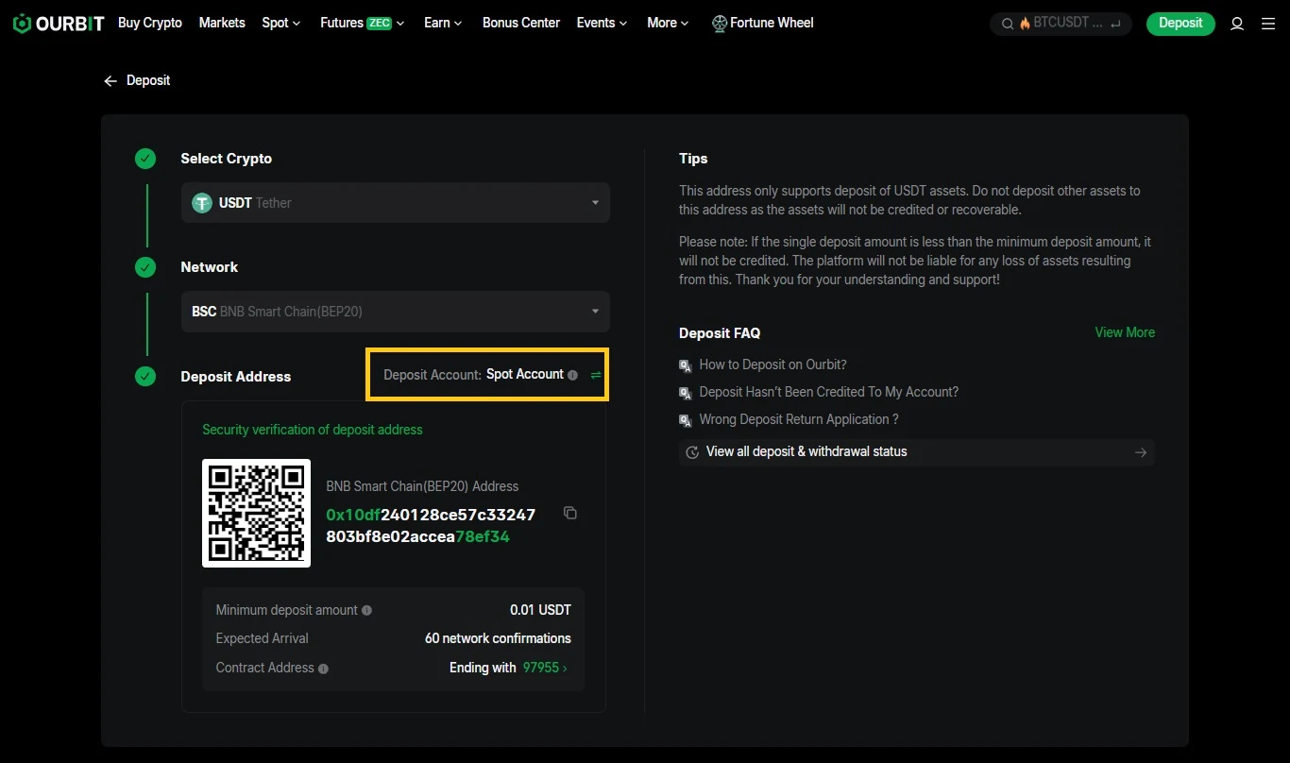This screenshot has height=763, width=1290.
Task: Click the user profile icon
Action: [1237, 24]
